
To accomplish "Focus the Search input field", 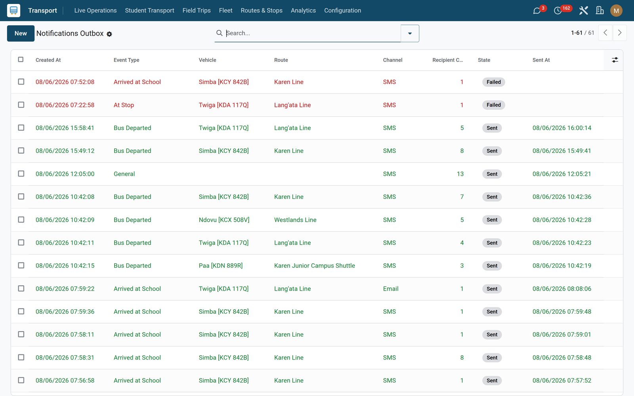I will pos(312,33).
